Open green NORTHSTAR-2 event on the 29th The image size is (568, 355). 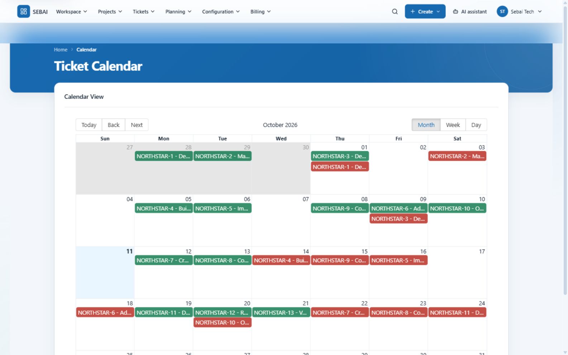click(x=223, y=156)
